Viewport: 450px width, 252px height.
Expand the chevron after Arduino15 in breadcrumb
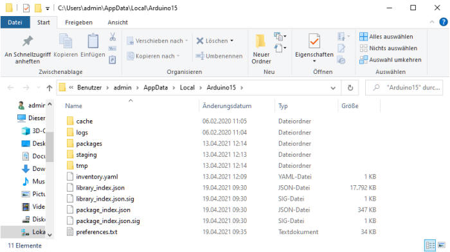tap(242, 88)
